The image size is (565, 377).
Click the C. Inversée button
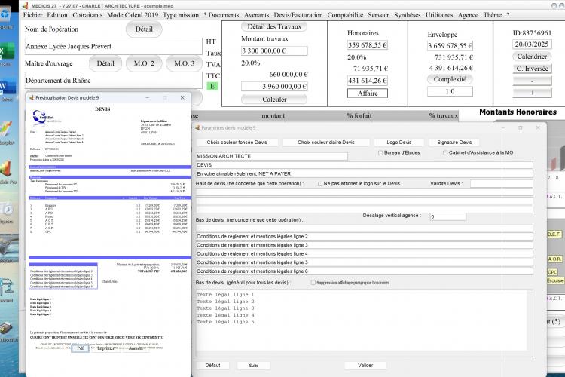click(x=532, y=69)
